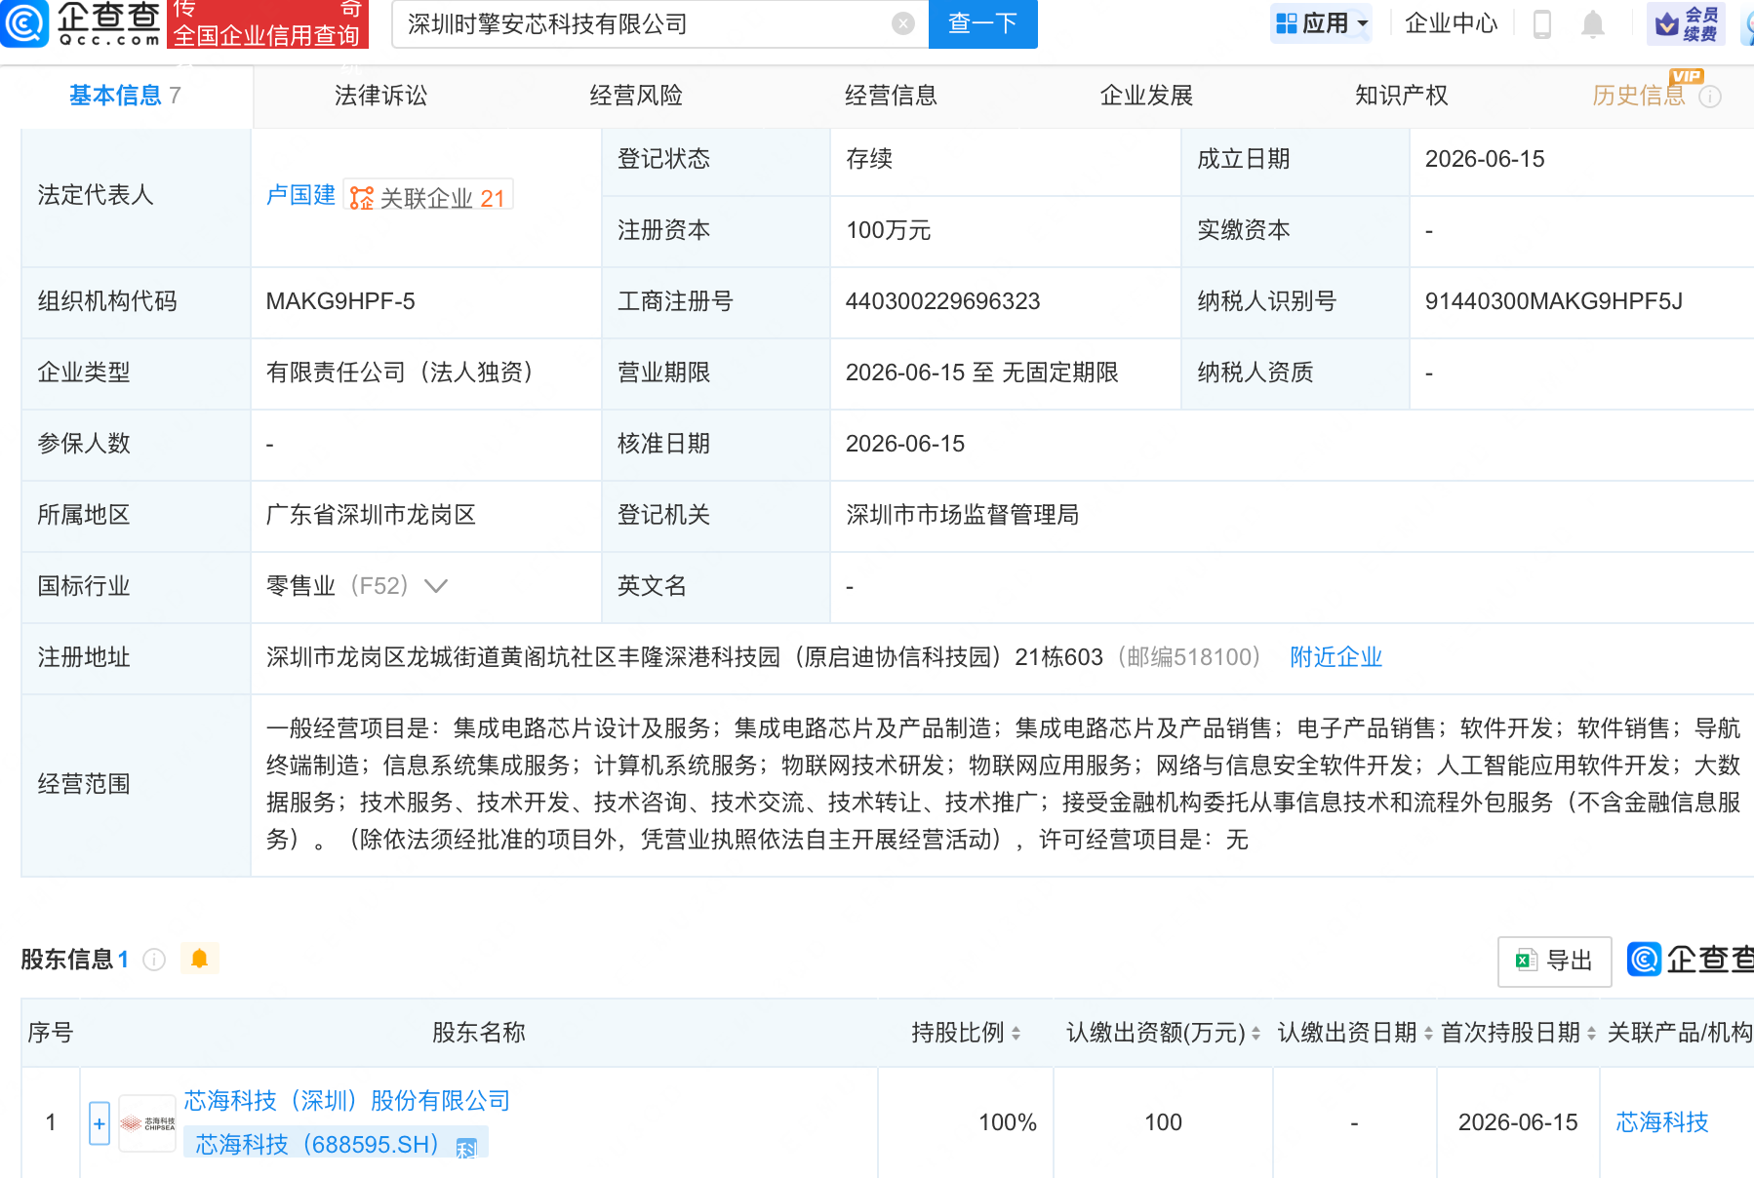
Task: Open the 历史信息 VIP tab
Action: pyautogui.click(x=1639, y=96)
